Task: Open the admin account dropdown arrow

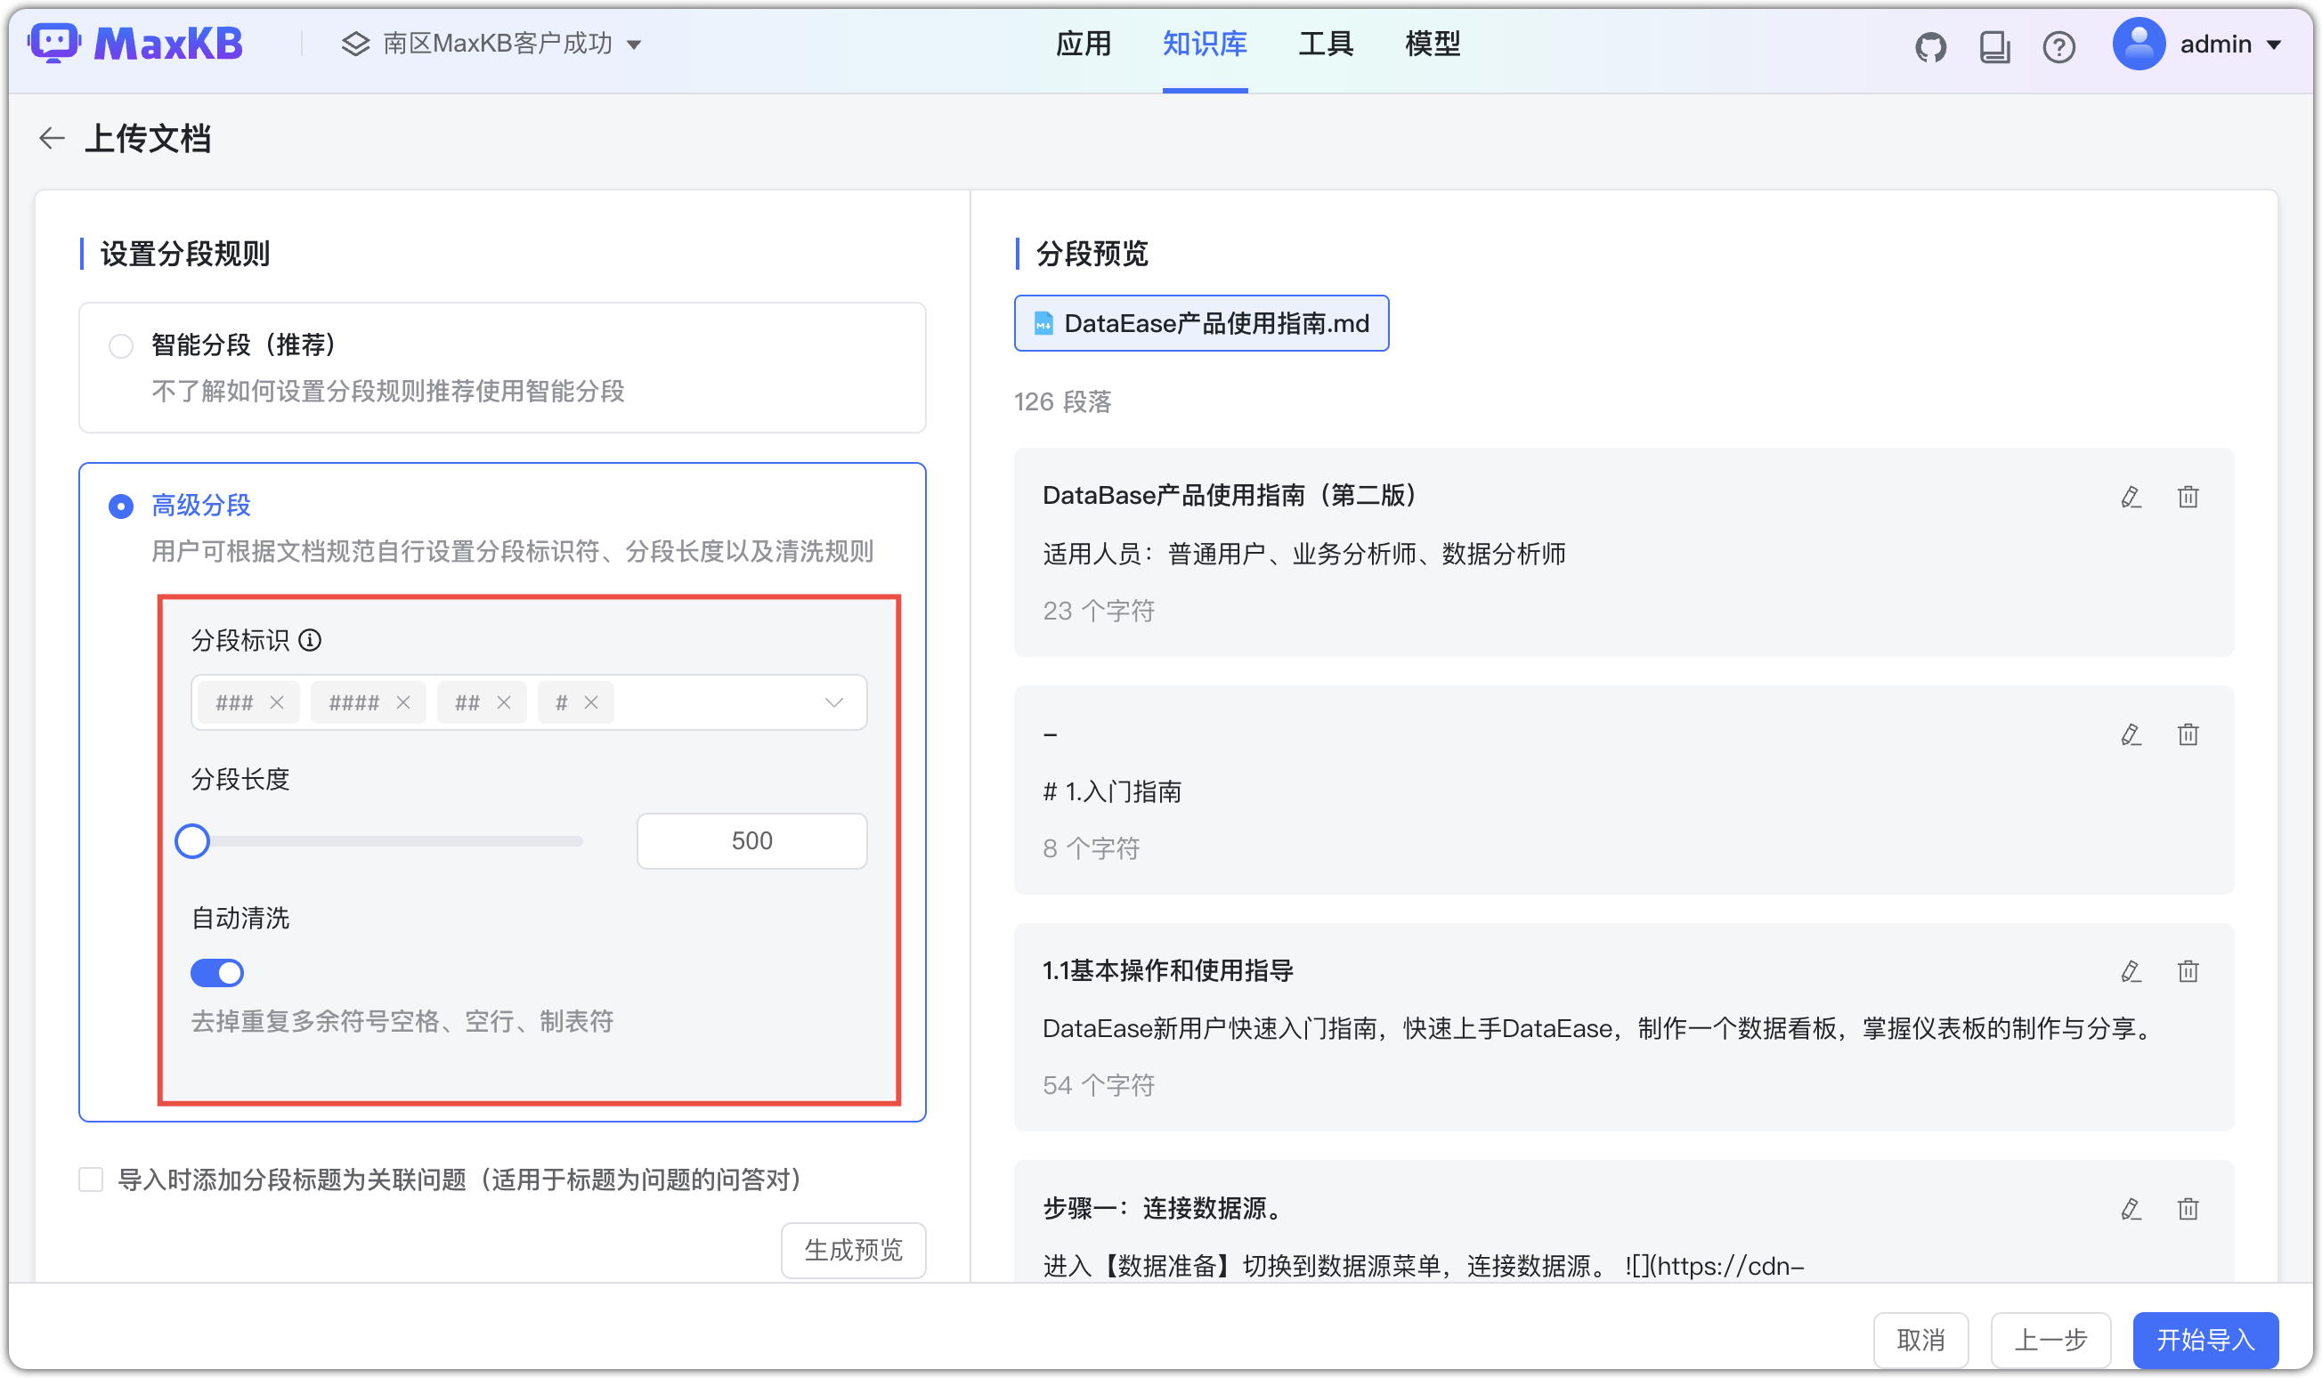Action: (2274, 45)
